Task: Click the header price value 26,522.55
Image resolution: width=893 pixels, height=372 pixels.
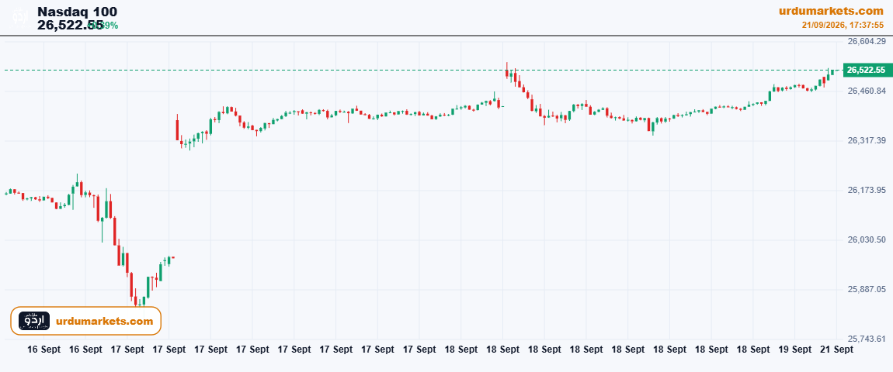Action: [71, 25]
